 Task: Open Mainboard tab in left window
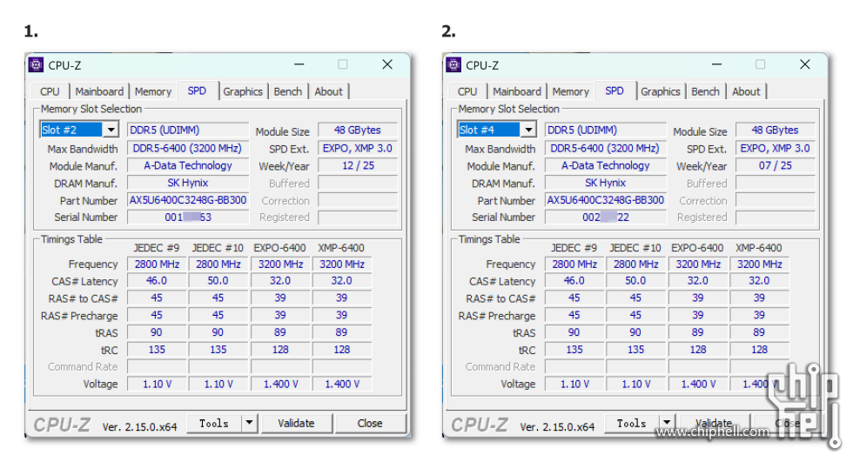pos(99,92)
